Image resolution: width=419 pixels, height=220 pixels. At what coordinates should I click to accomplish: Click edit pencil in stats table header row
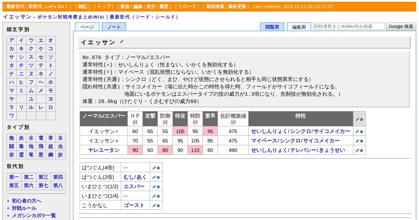[357, 119]
